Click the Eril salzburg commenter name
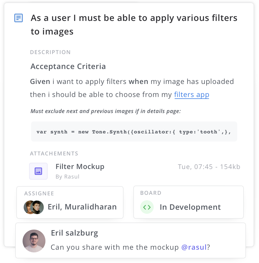This screenshot has height=263, width=259. 74,233
